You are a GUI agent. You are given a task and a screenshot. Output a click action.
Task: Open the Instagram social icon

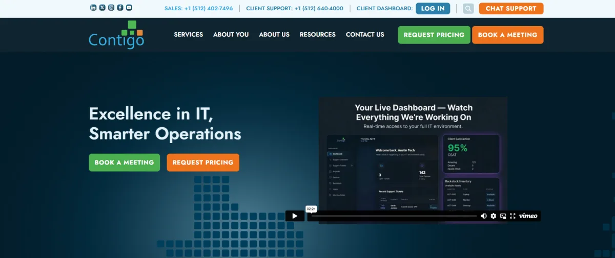click(x=111, y=8)
